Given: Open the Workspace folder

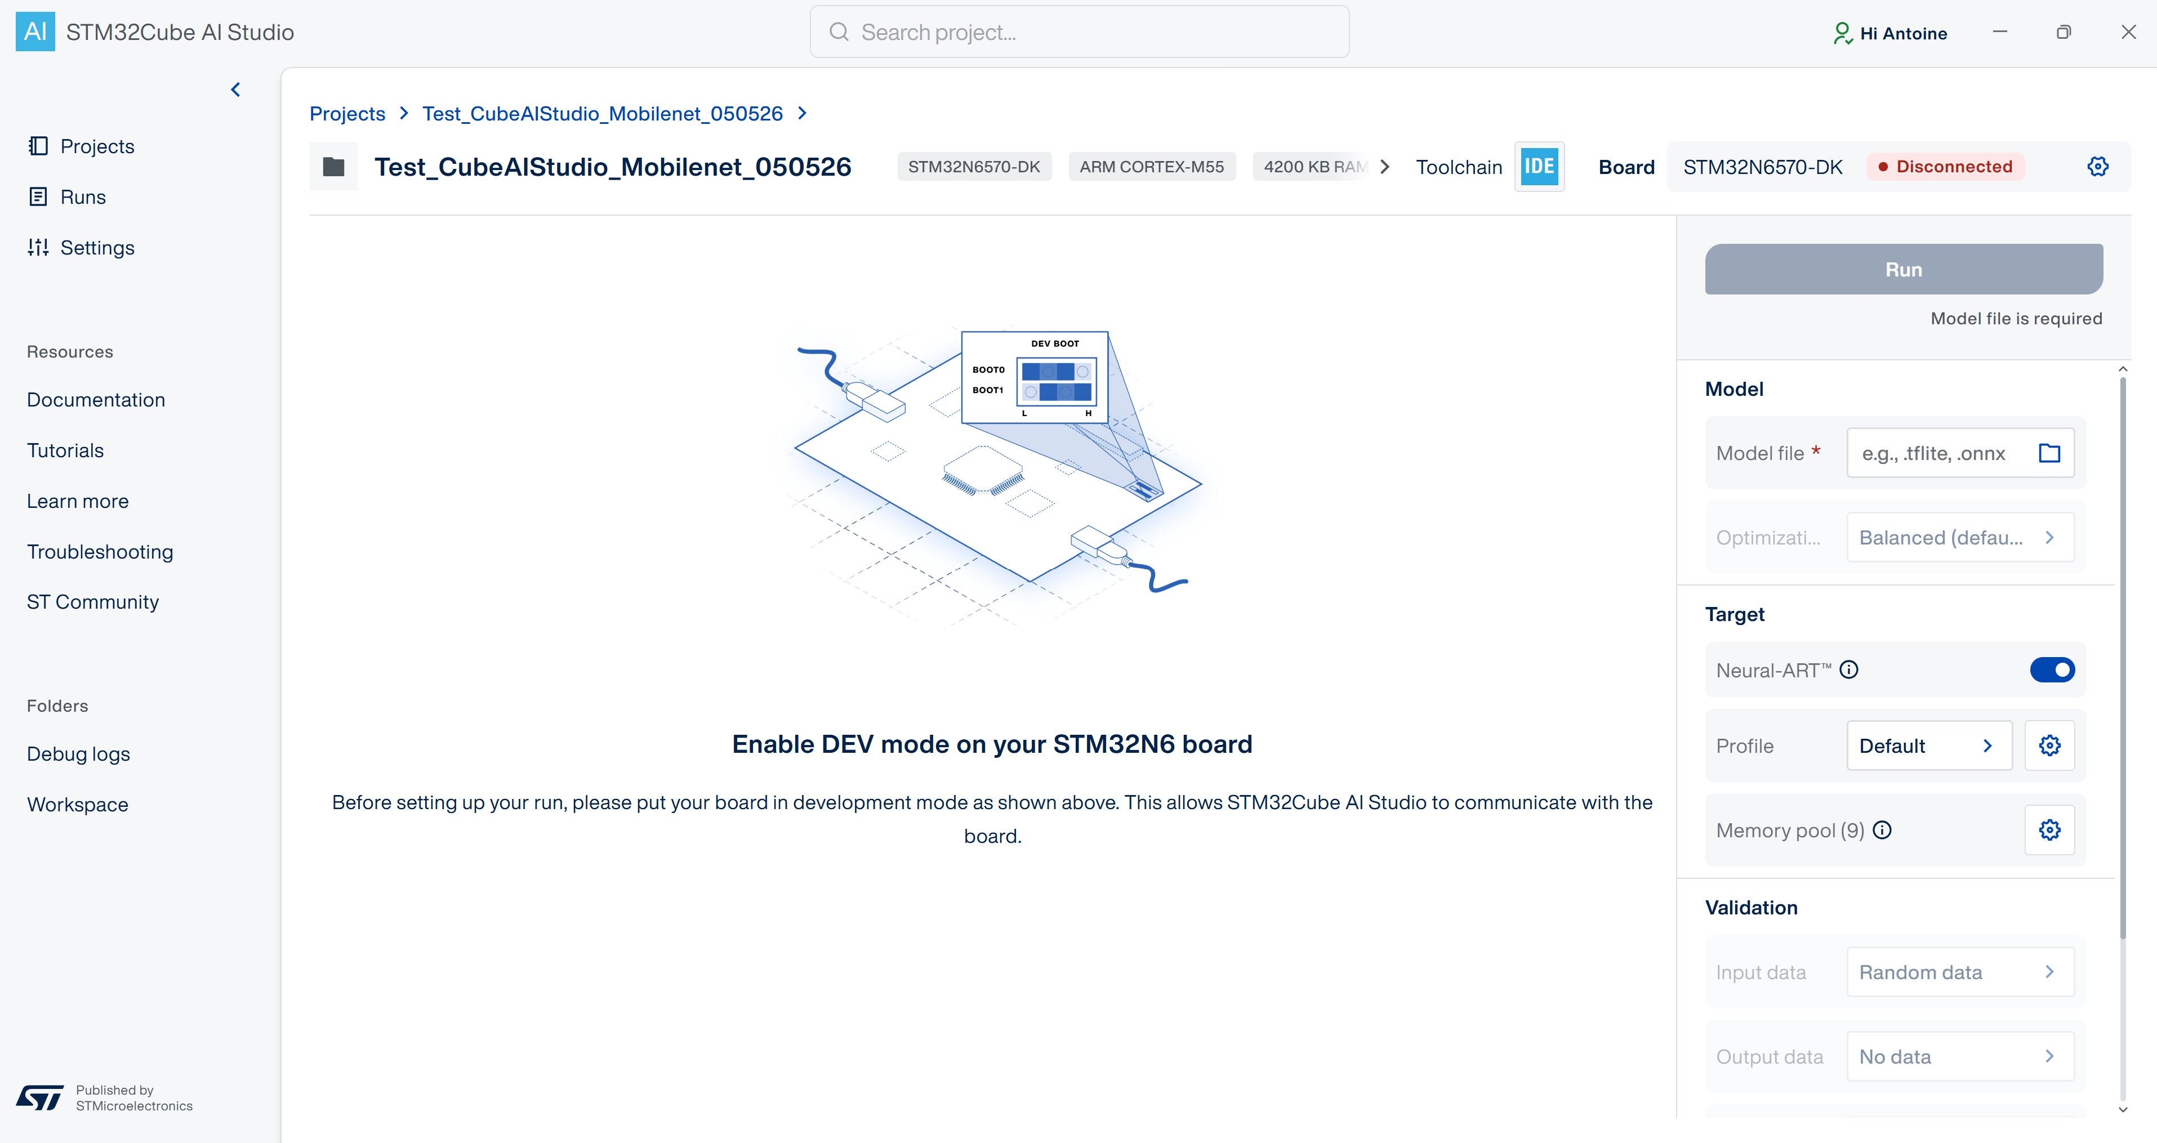Looking at the screenshot, I should click(x=77, y=805).
